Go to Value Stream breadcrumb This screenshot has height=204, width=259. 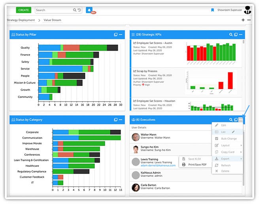(52, 20)
